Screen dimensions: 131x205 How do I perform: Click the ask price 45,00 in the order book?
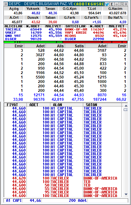79,68
